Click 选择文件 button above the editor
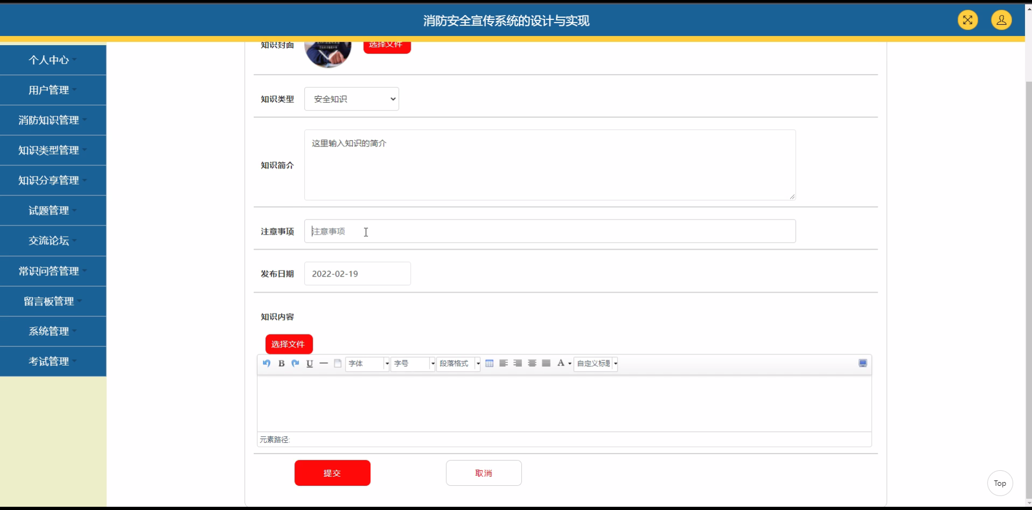Viewport: 1032px width, 510px height. [289, 344]
